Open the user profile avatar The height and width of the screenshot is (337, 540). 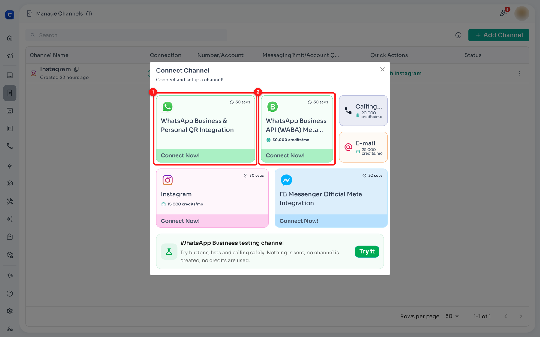pos(522,13)
